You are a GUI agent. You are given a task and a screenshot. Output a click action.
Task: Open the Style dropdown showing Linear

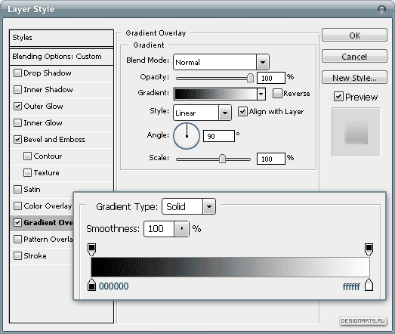point(225,113)
